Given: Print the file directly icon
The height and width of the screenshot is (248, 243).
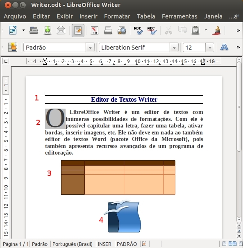Looking at the screenshot, I should (x=108, y=30).
